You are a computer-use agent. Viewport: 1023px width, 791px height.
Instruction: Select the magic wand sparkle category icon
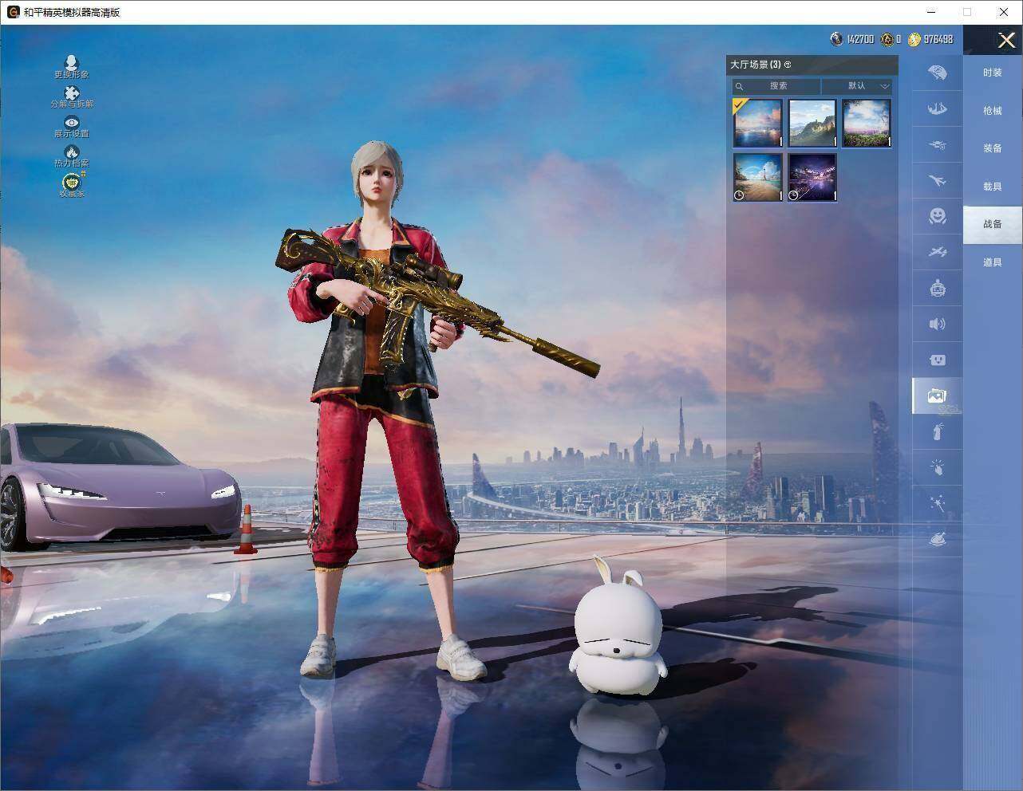click(938, 504)
